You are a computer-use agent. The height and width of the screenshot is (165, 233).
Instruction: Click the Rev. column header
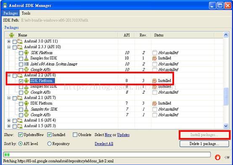pyautogui.click(x=143, y=35)
